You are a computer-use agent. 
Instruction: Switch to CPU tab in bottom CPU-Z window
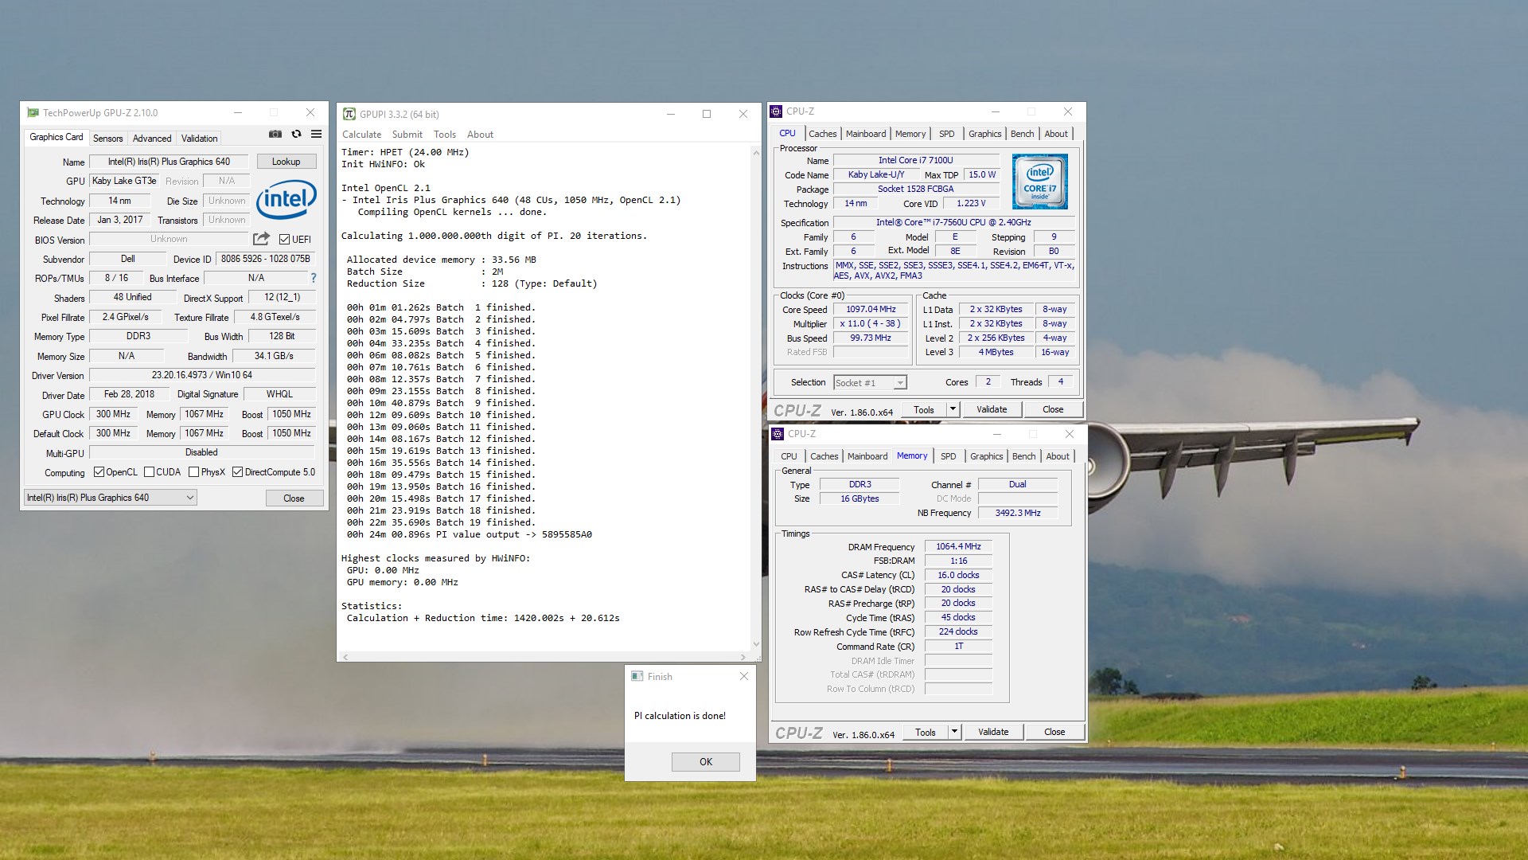coord(789,456)
